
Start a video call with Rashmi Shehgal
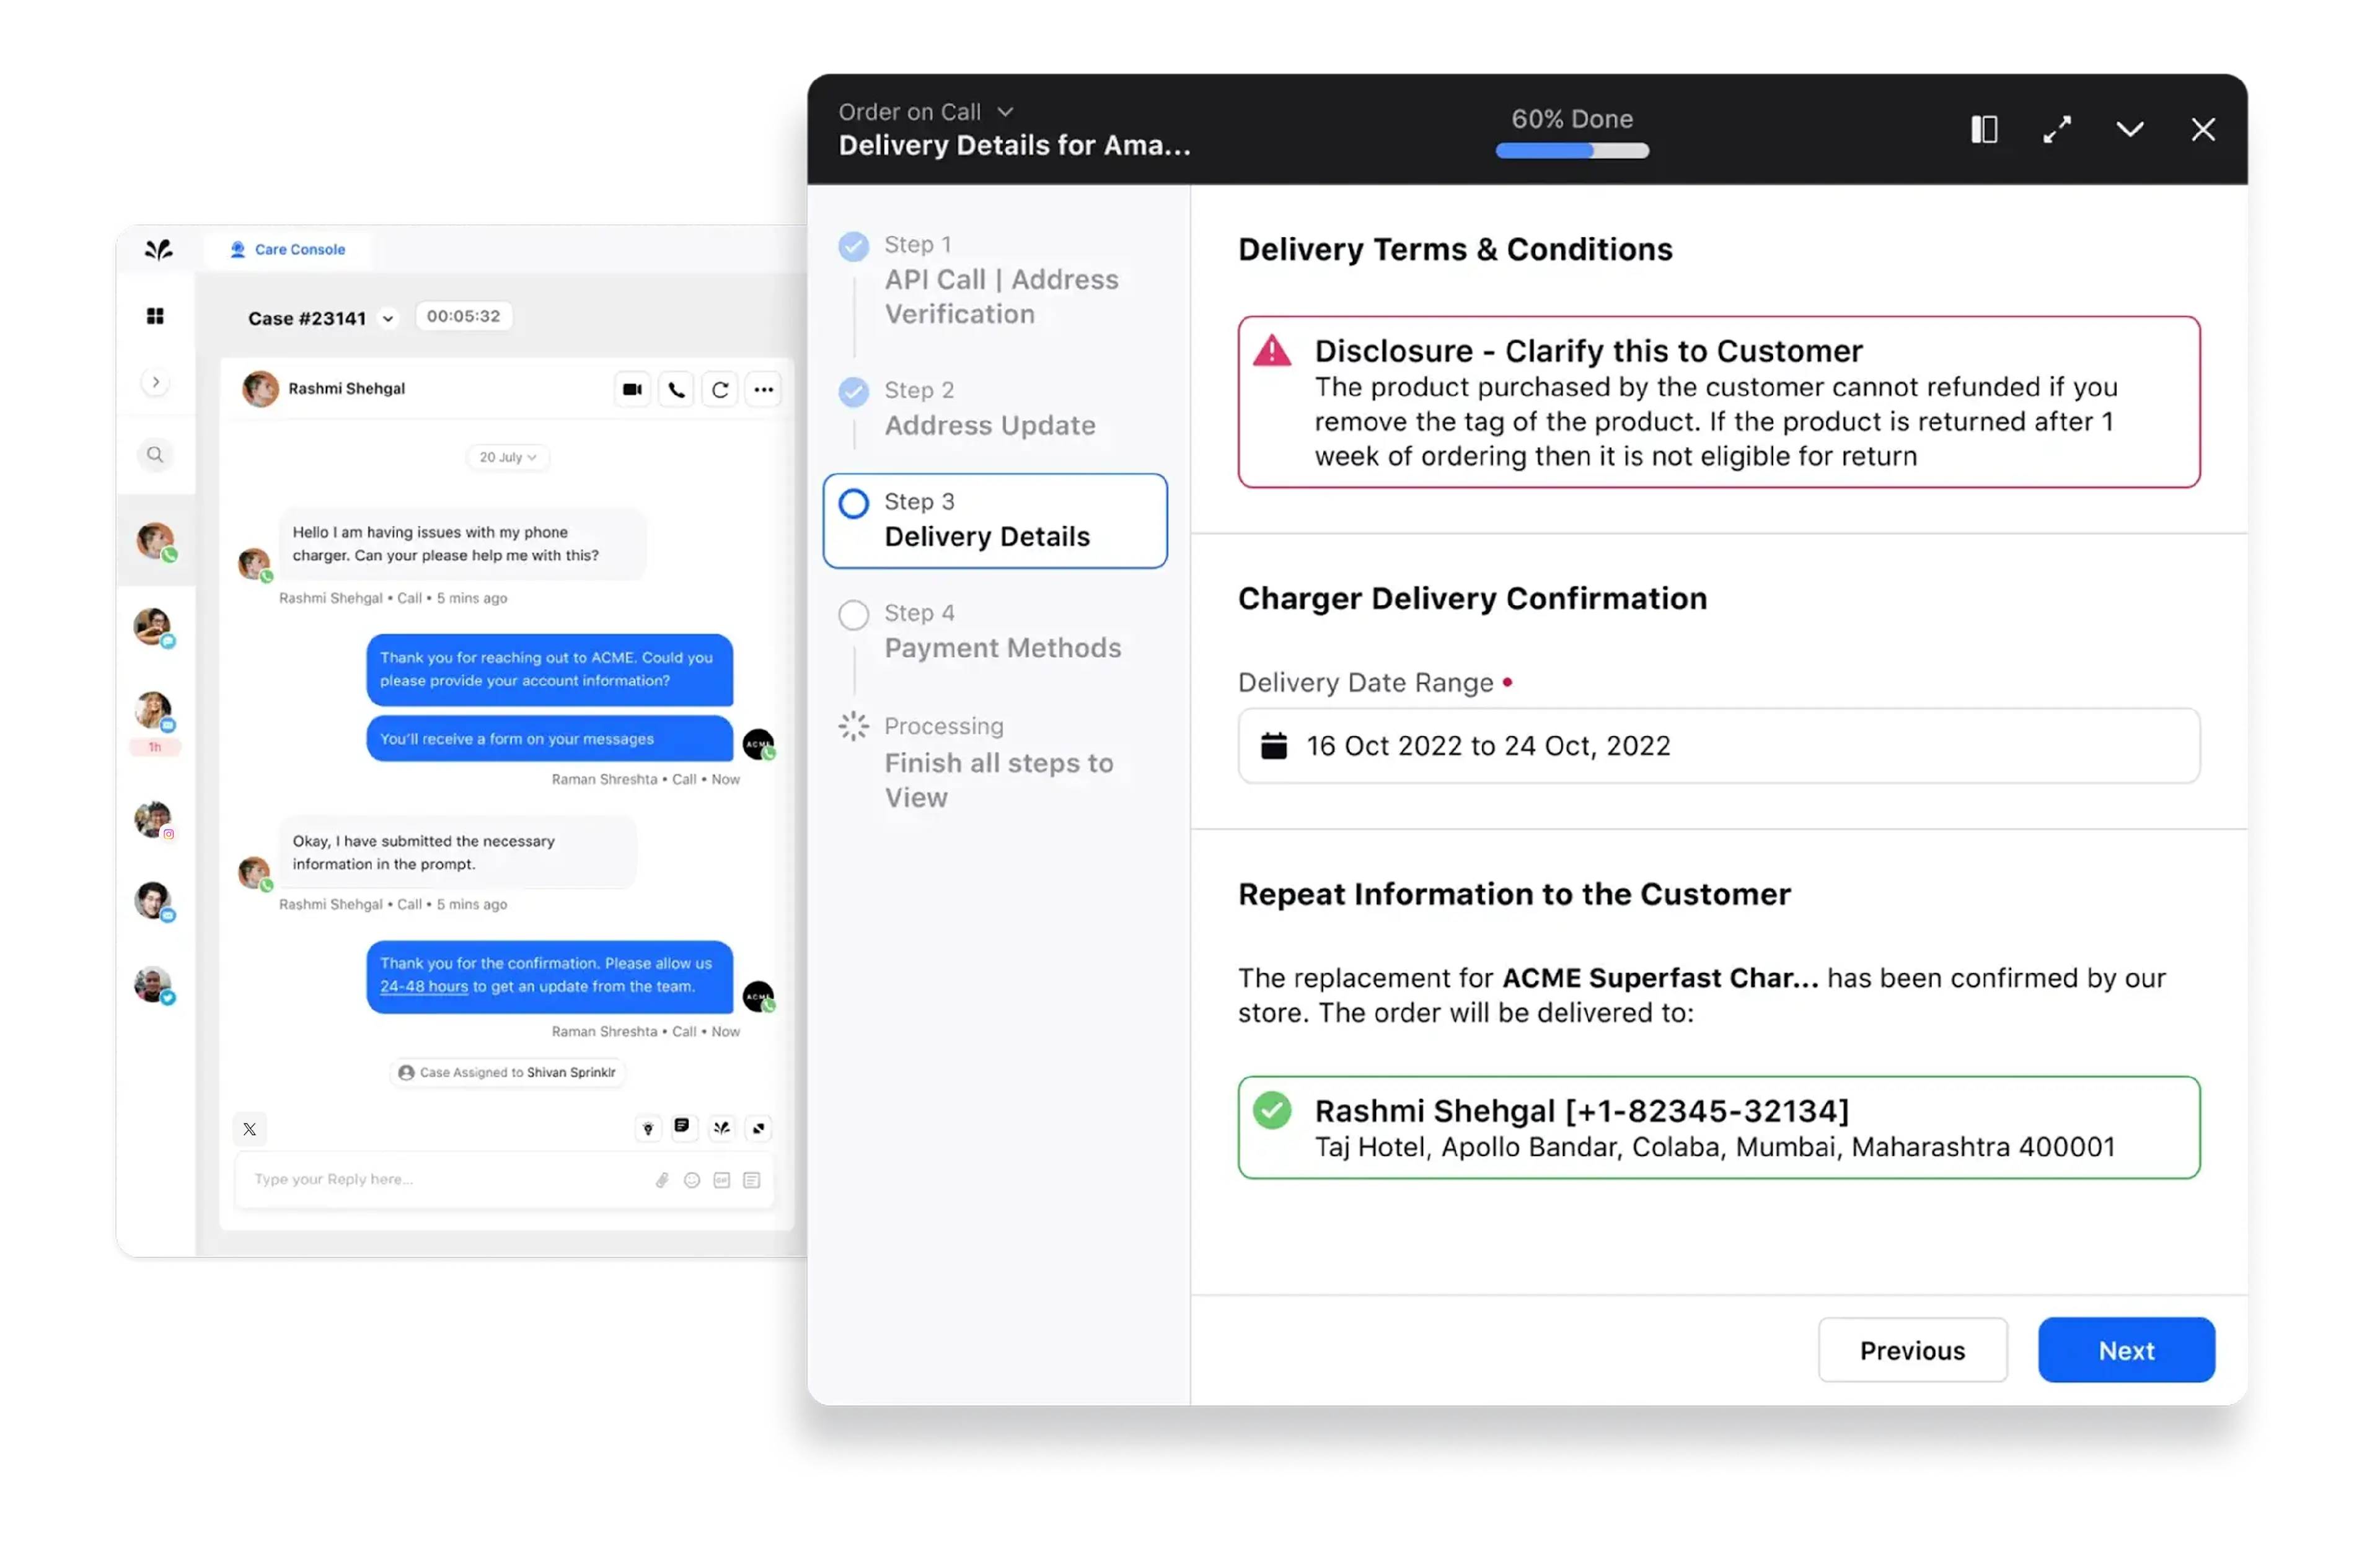pos(632,389)
